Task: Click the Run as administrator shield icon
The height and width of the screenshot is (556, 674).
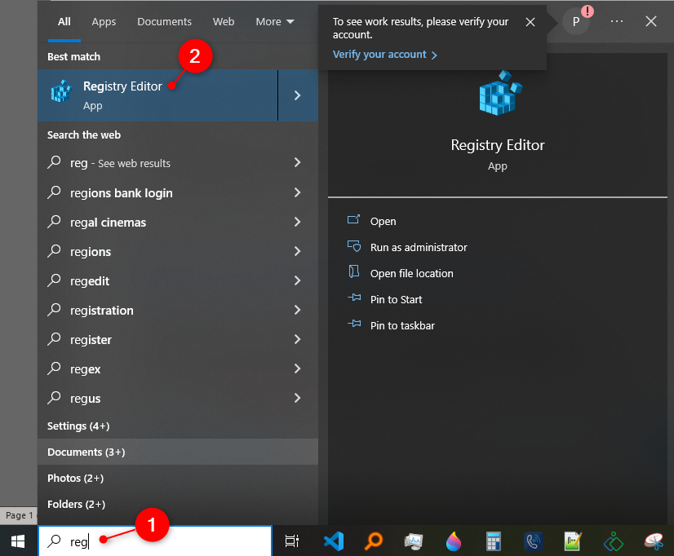Action: tap(354, 246)
